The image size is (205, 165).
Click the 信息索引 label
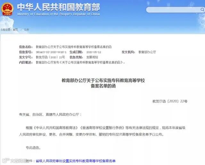(26, 52)
